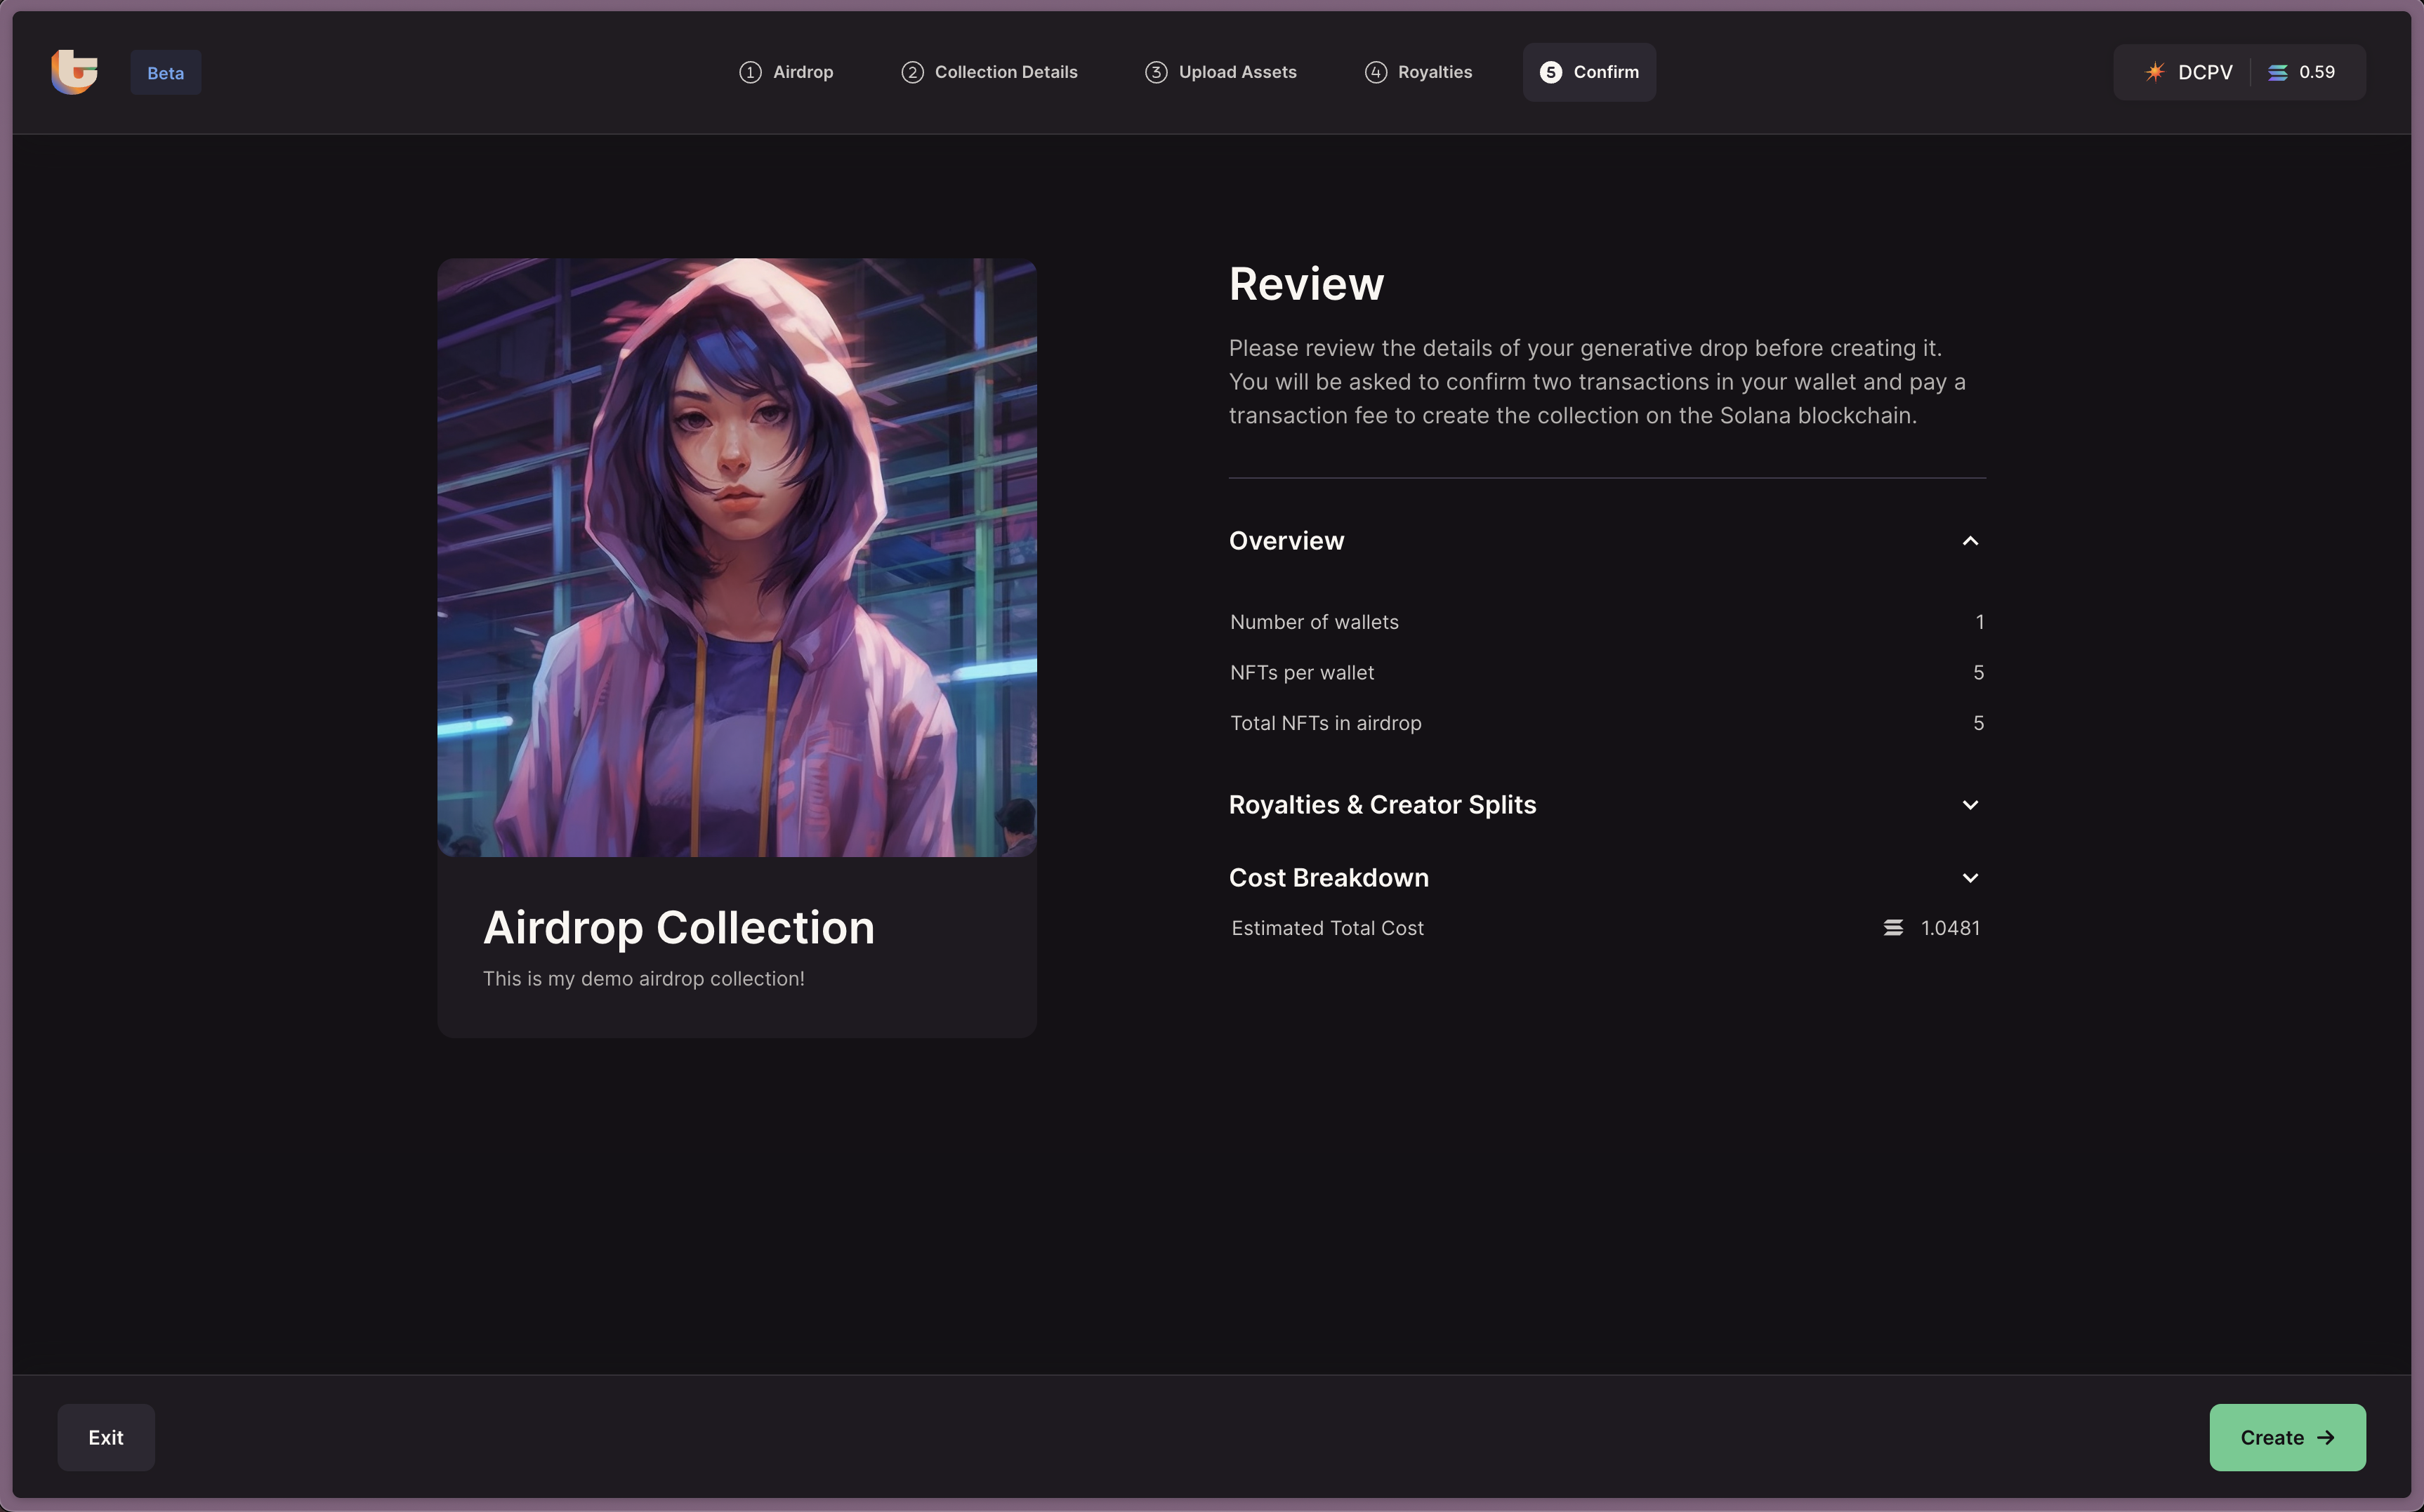The width and height of the screenshot is (2424, 1512).
Task: Click step 1 circle icon
Action: click(751, 72)
